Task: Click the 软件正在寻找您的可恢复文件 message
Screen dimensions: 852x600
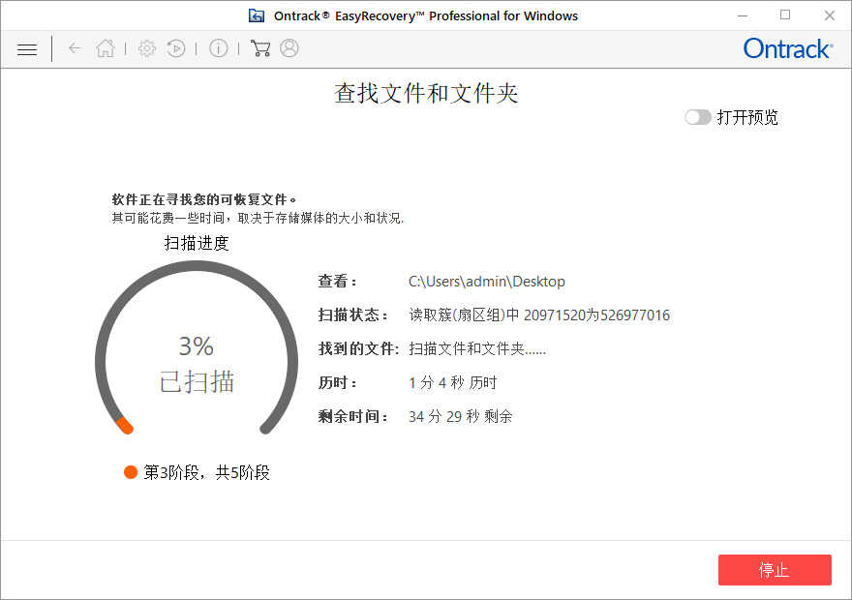Action: click(x=204, y=199)
